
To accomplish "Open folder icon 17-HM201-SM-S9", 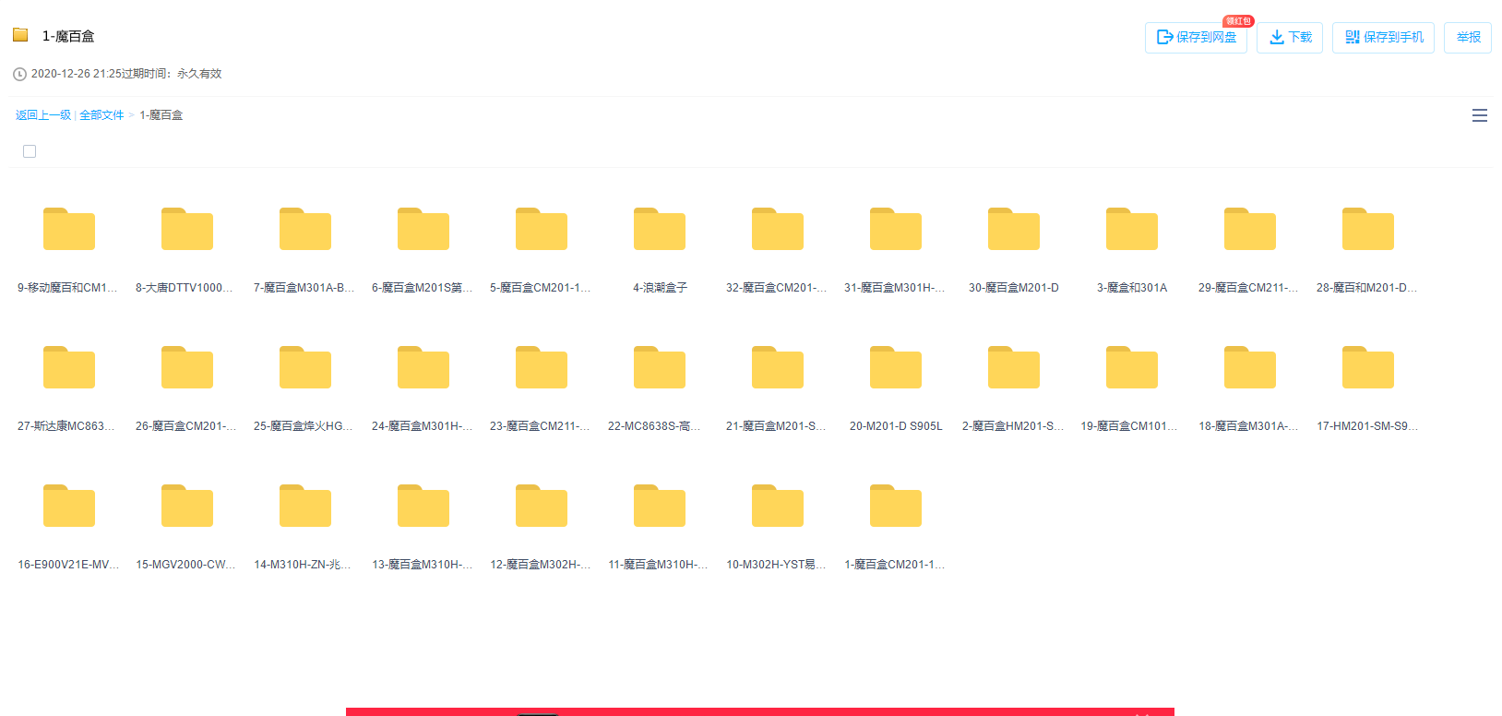I will click(x=1368, y=367).
